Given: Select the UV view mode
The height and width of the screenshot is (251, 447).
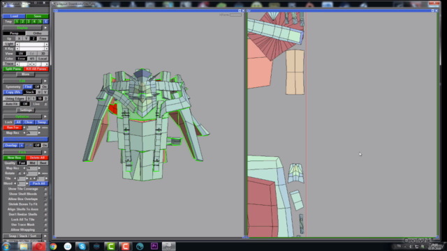Looking at the screenshot, I should point(21,54).
